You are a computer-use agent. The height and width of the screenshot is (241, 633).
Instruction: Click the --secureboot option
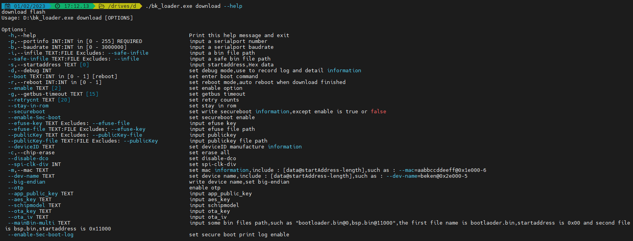pos(27,111)
